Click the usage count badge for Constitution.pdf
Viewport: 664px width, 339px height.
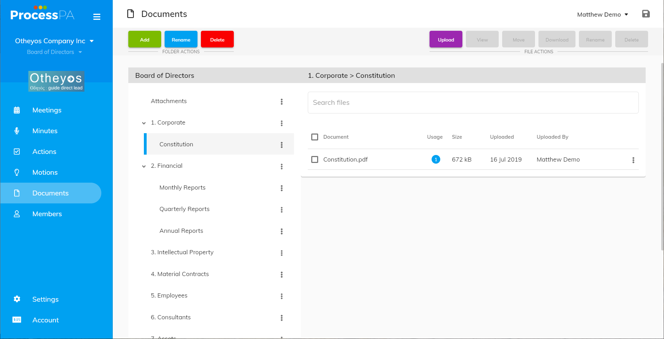[436, 159]
